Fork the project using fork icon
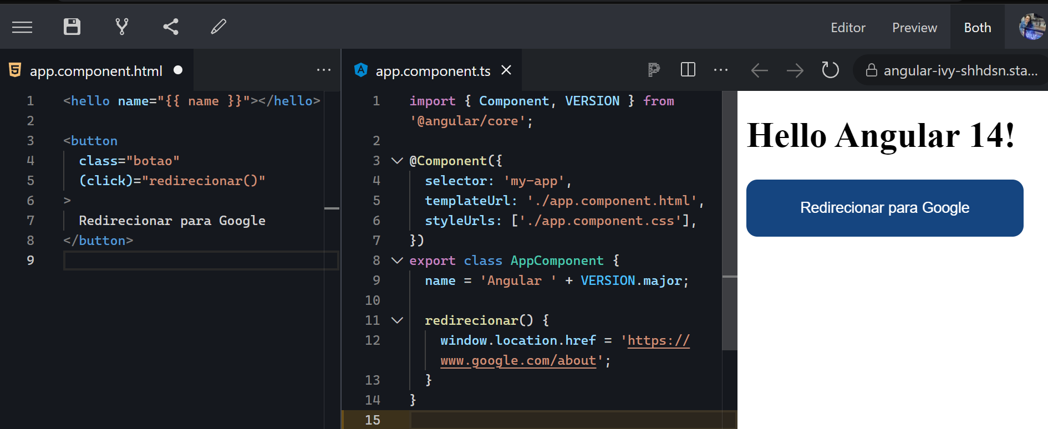Viewport: 1048px width, 429px height. [x=122, y=27]
